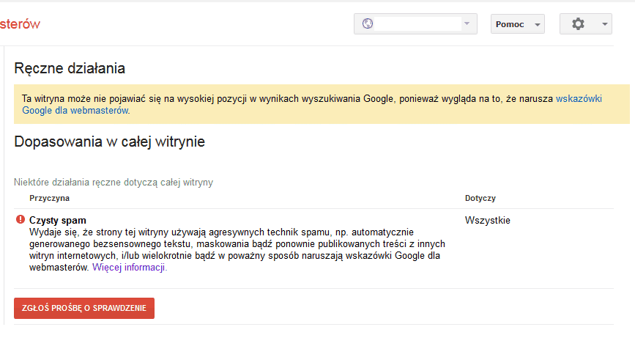The image size is (635, 349).
Task: Click the 'Ręczne działania' page heading
Action: pyautogui.click(x=70, y=68)
